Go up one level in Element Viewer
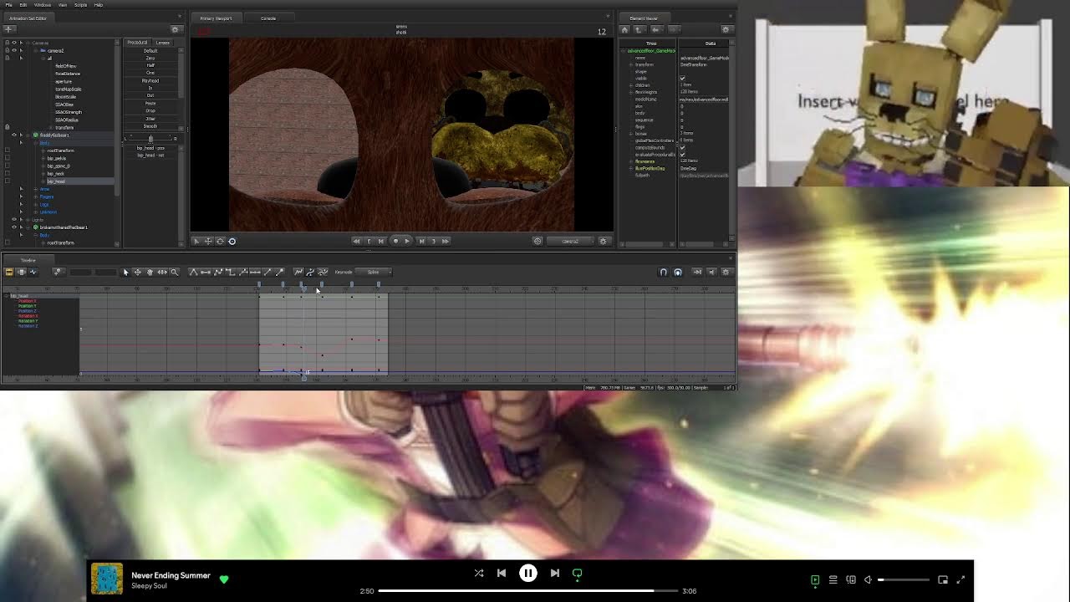 [x=638, y=29]
